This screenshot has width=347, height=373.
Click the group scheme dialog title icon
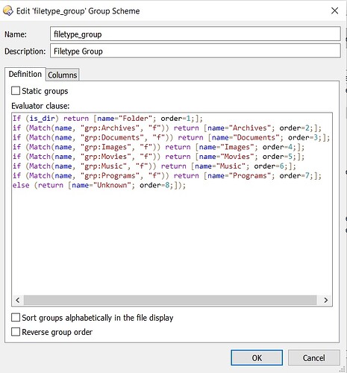[x=7, y=11]
